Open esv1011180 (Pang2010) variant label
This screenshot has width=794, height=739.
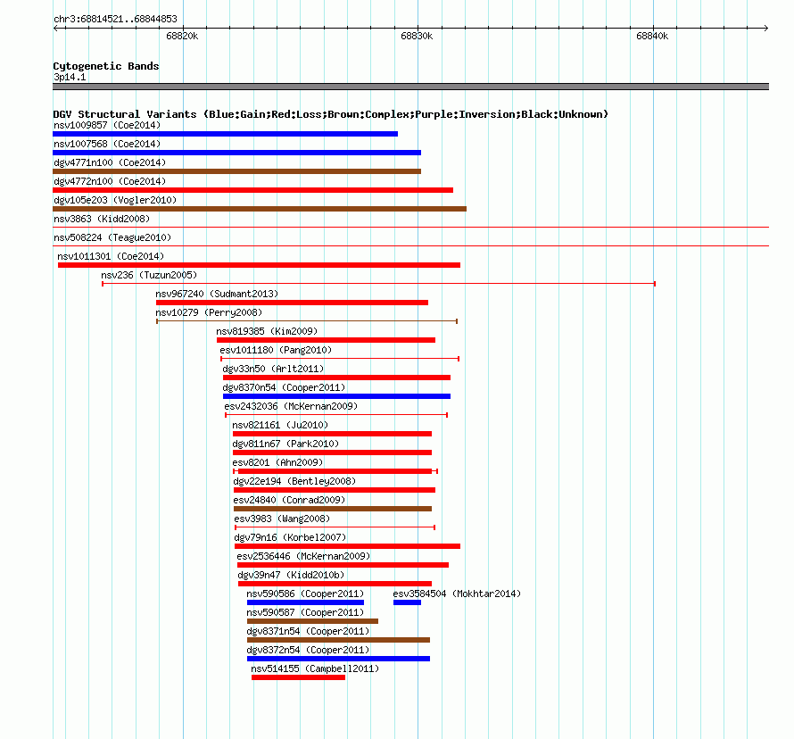(x=276, y=350)
